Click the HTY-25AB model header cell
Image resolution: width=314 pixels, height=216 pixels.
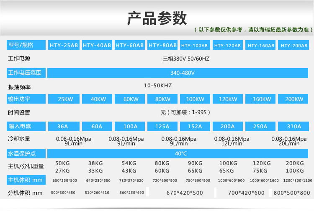click(x=64, y=45)
